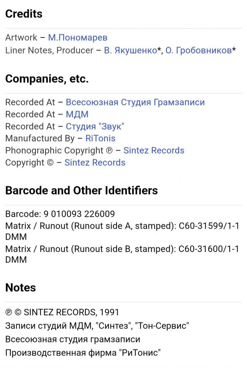Click the Companies, etc. heading

click(x=47, y=79)
